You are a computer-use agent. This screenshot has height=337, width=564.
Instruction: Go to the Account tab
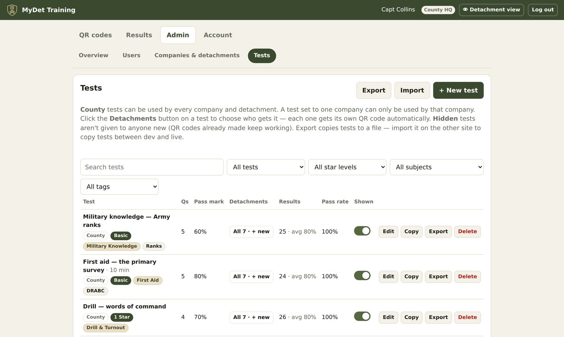coord(218,35)
